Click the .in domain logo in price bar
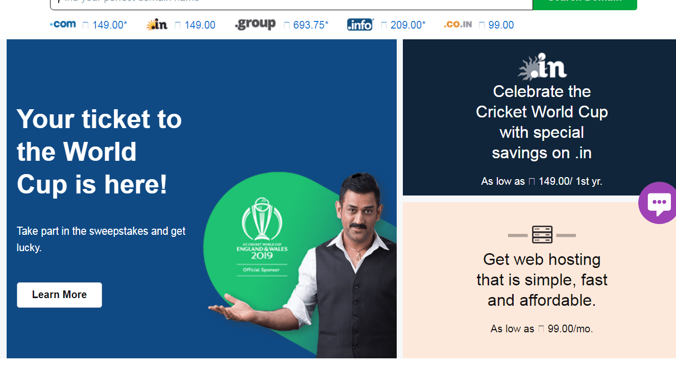This screenshot has width=676, height=367. [157, 25]
